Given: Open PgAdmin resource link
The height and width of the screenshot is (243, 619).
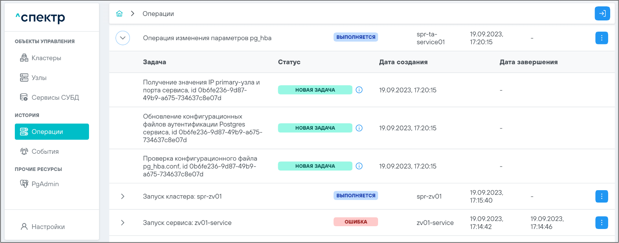Looking at the screenshot, I should (45, 184).
